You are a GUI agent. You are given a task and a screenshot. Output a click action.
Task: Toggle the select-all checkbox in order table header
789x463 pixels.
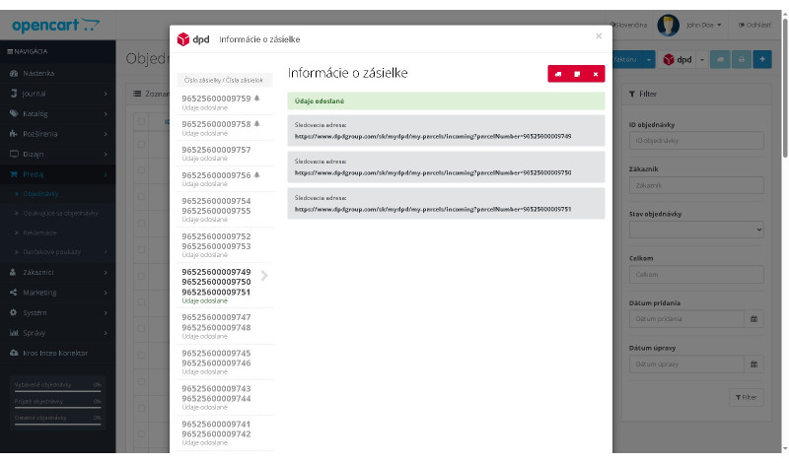pyautogui.click(x=141, y=121)
